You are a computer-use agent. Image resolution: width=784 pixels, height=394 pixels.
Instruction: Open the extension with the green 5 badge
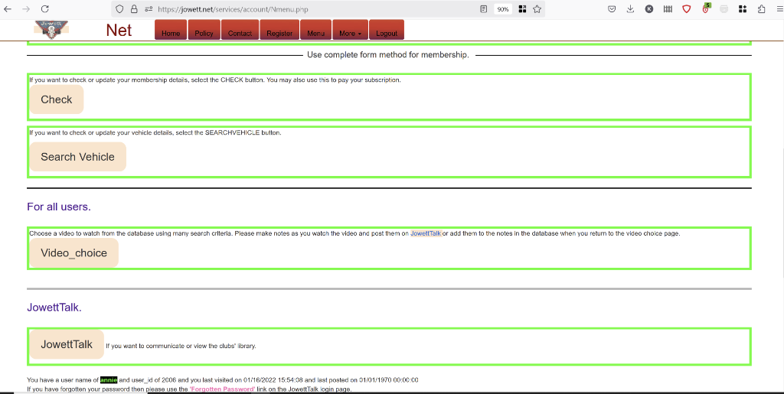[x=705, y=8]
